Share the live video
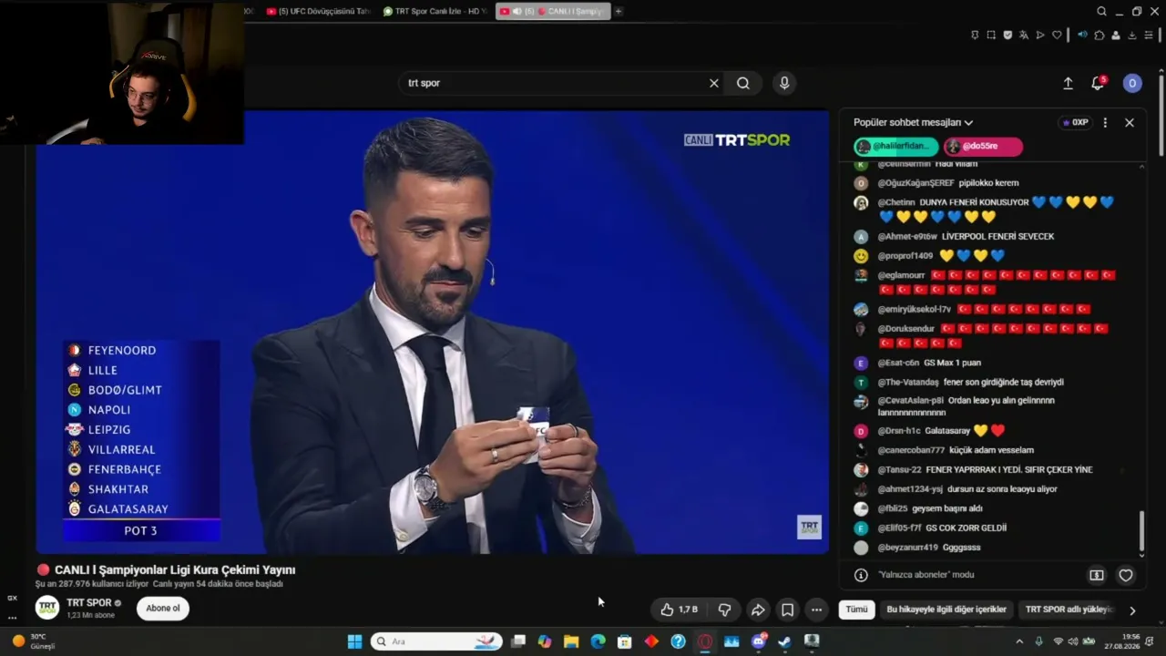The image size is (1166, 656). 758,610
